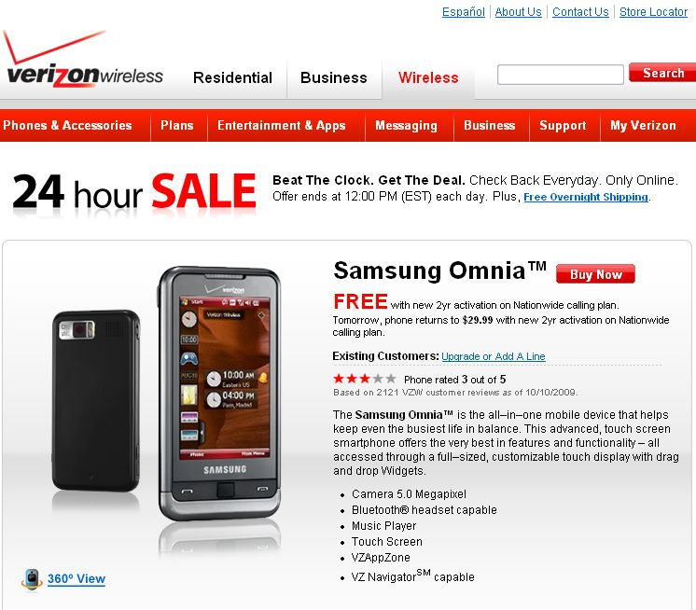Screen dimensions: 696x610
Task: Select the Wireless tab
Action: coord(428,77)
